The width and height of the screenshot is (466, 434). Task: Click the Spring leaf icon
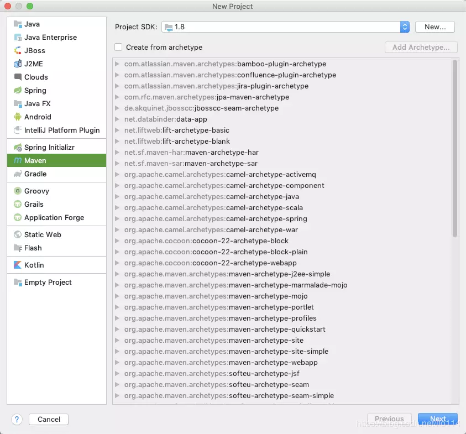point(18,90)
